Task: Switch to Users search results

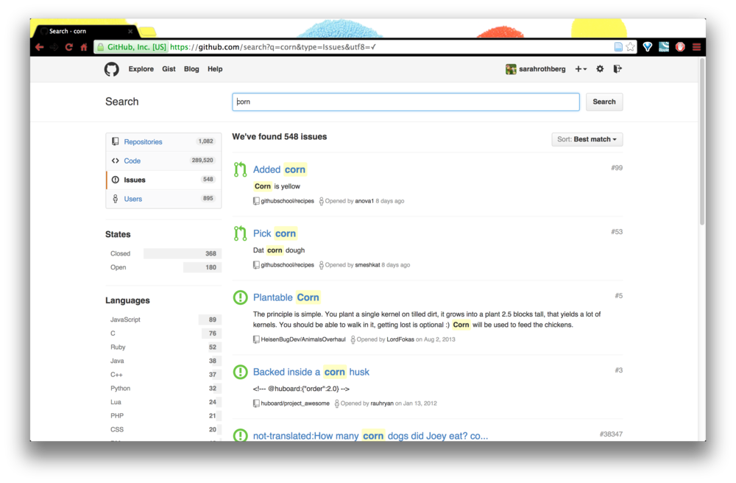Action: 164,199
